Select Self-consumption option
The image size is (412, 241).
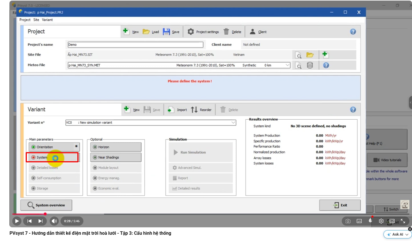[54, 178]
